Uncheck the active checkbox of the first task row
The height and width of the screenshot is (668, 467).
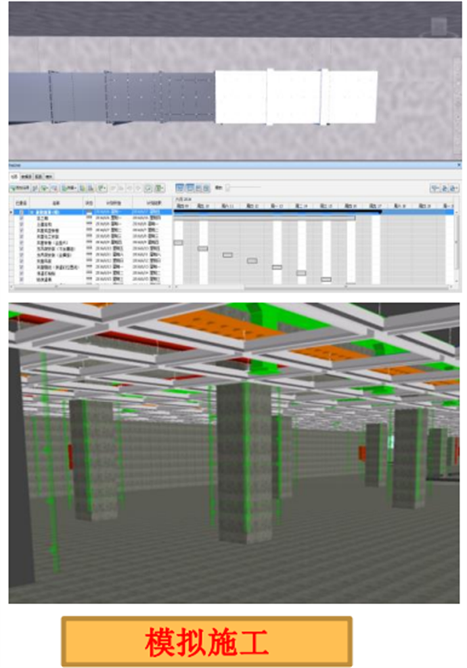point(22,212)
